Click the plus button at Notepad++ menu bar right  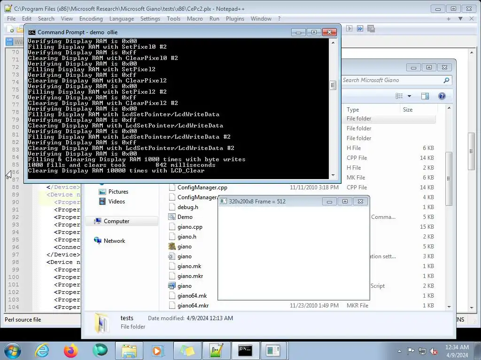(449, 19)
